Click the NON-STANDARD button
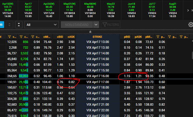 coord(77,25)
